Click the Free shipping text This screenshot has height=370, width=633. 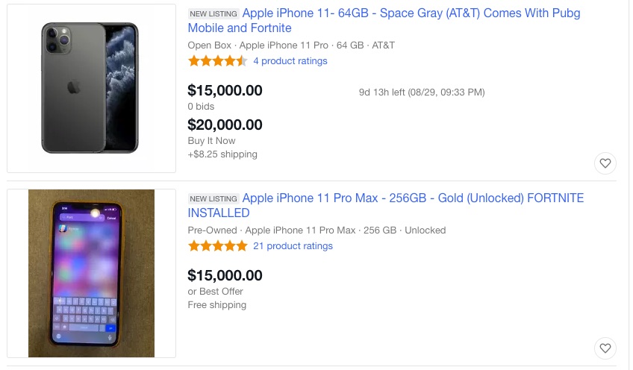(216, 305)
